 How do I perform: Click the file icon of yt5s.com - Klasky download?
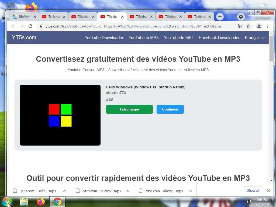tap(140, 191)
